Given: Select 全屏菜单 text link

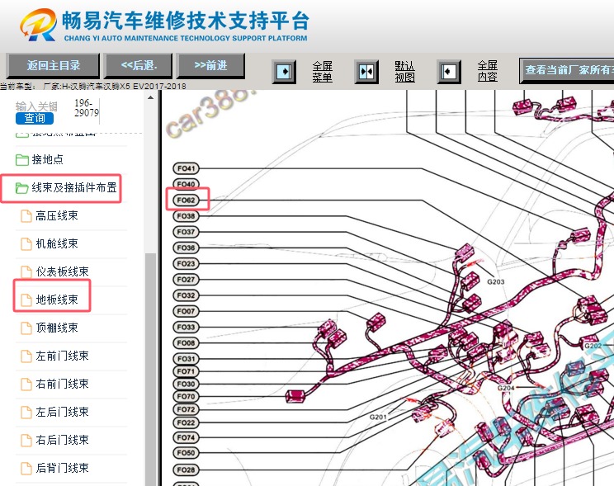Looking at the screenshot, I should [x=323, y=72].
